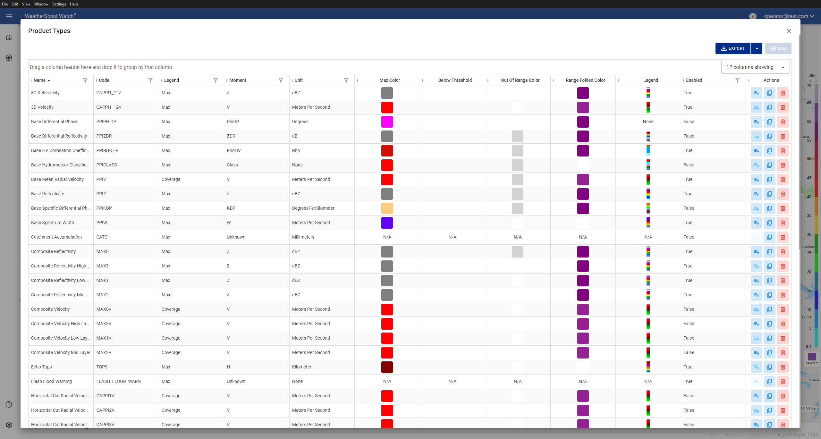Viewport: 821px width, 439px height.
Task: Open the Settings menu
Action: tap(59, 4)
